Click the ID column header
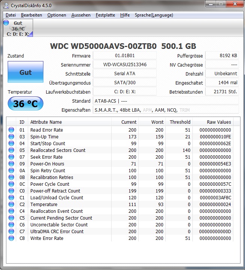The image size is (245, 270). pos(22,122)
